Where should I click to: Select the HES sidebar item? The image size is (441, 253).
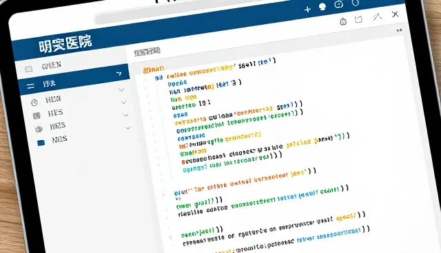tap(55, 113)
